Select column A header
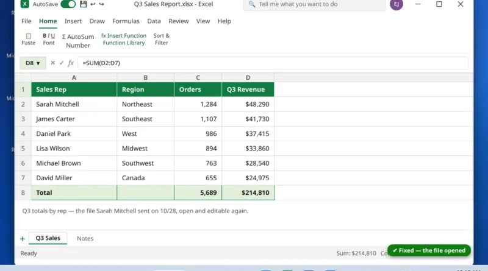This screenshot has width=488, height=271. click(74, 78)
